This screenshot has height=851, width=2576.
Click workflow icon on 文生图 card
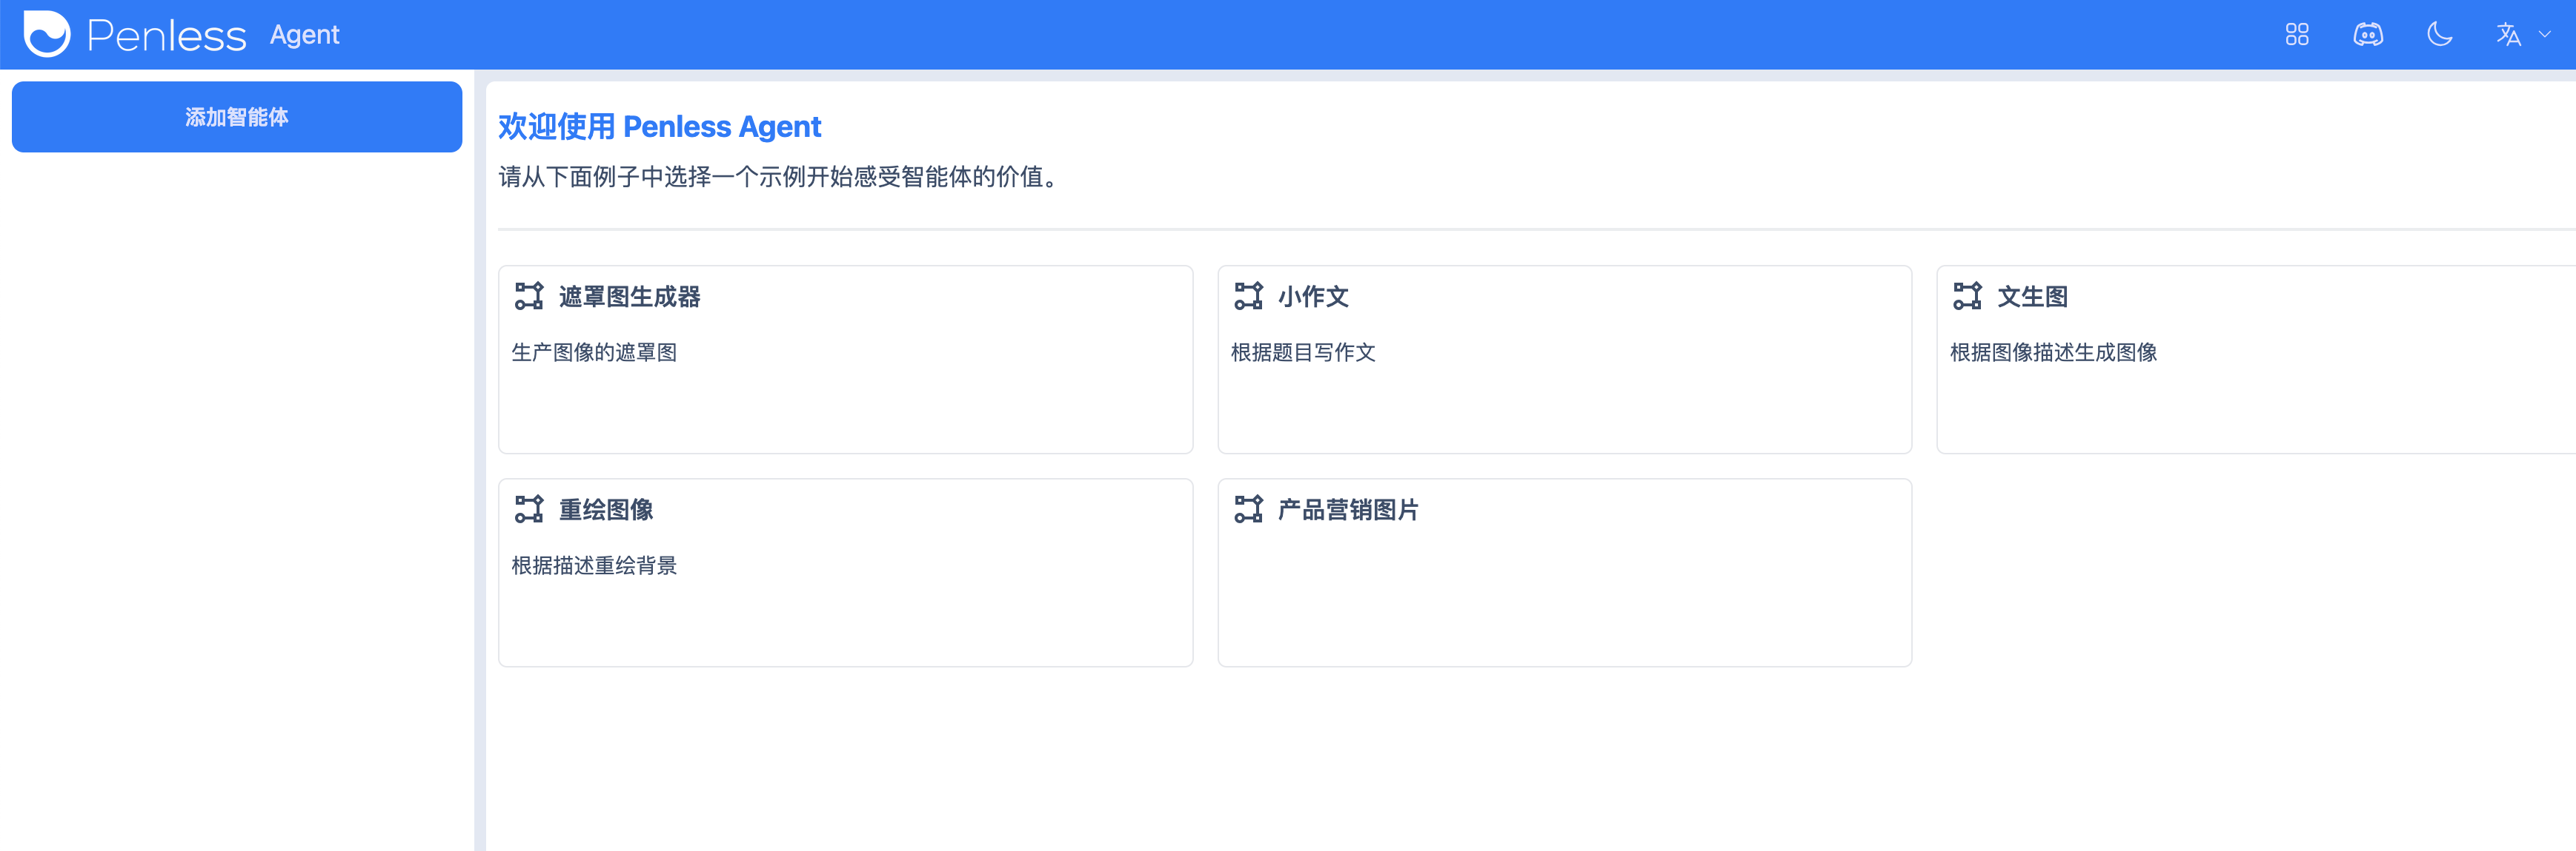[x=1967, y=296]
